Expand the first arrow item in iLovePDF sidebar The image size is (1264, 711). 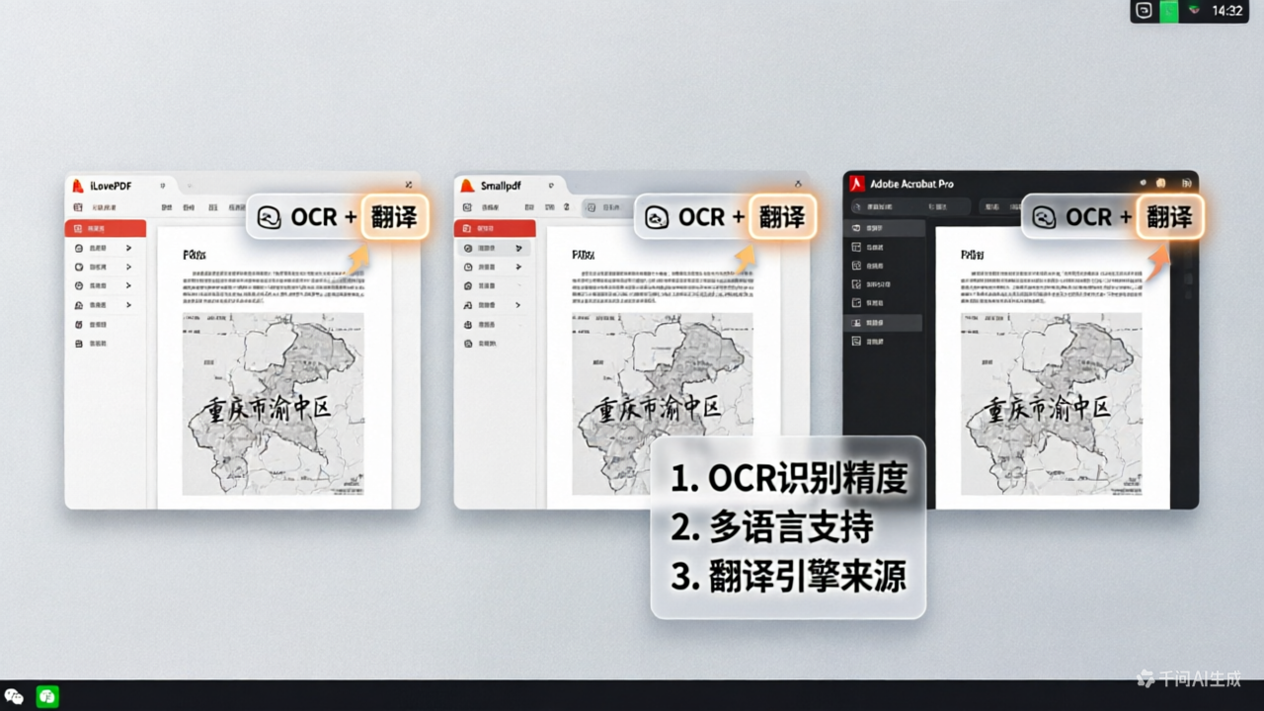[x=128, y=248]
